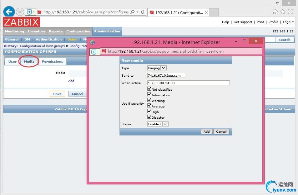
Task: Refresh the page with reload icon
Action: click(143, 12)
